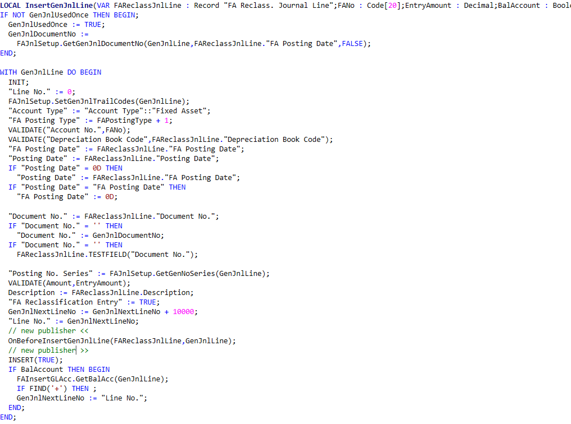The image size is (571, 424).
Task: Select the SetGenJnlTrailCodes method call
Action: (x=96, y=100)
